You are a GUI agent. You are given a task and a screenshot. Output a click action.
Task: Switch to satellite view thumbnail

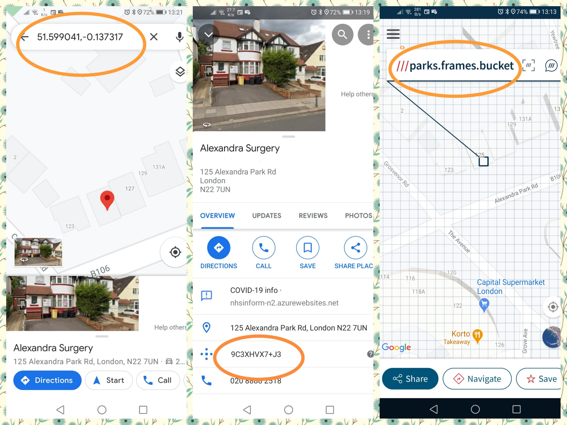tap(552, 337)
